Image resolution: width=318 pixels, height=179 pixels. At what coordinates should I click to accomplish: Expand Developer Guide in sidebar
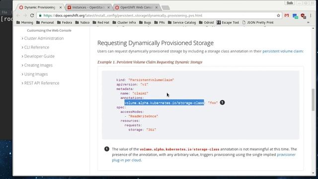pos(38,56)
